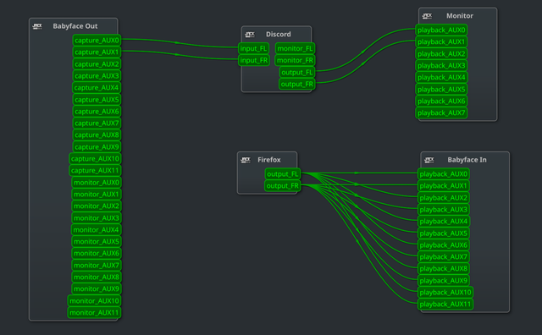Pick the capture_AUX3 port
The height and width of the screenshot is (335, 542).
97,76
